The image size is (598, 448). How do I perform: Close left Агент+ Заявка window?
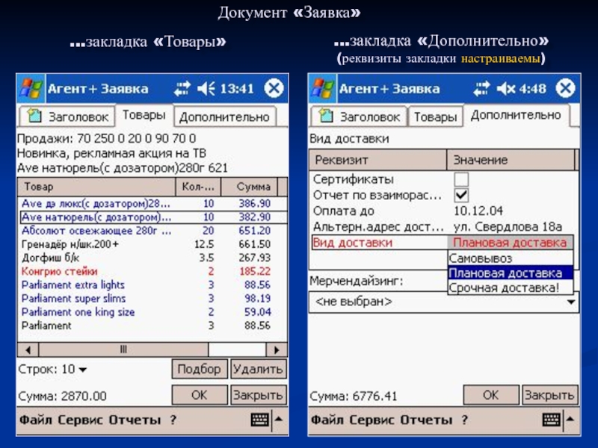click(274, 88)
